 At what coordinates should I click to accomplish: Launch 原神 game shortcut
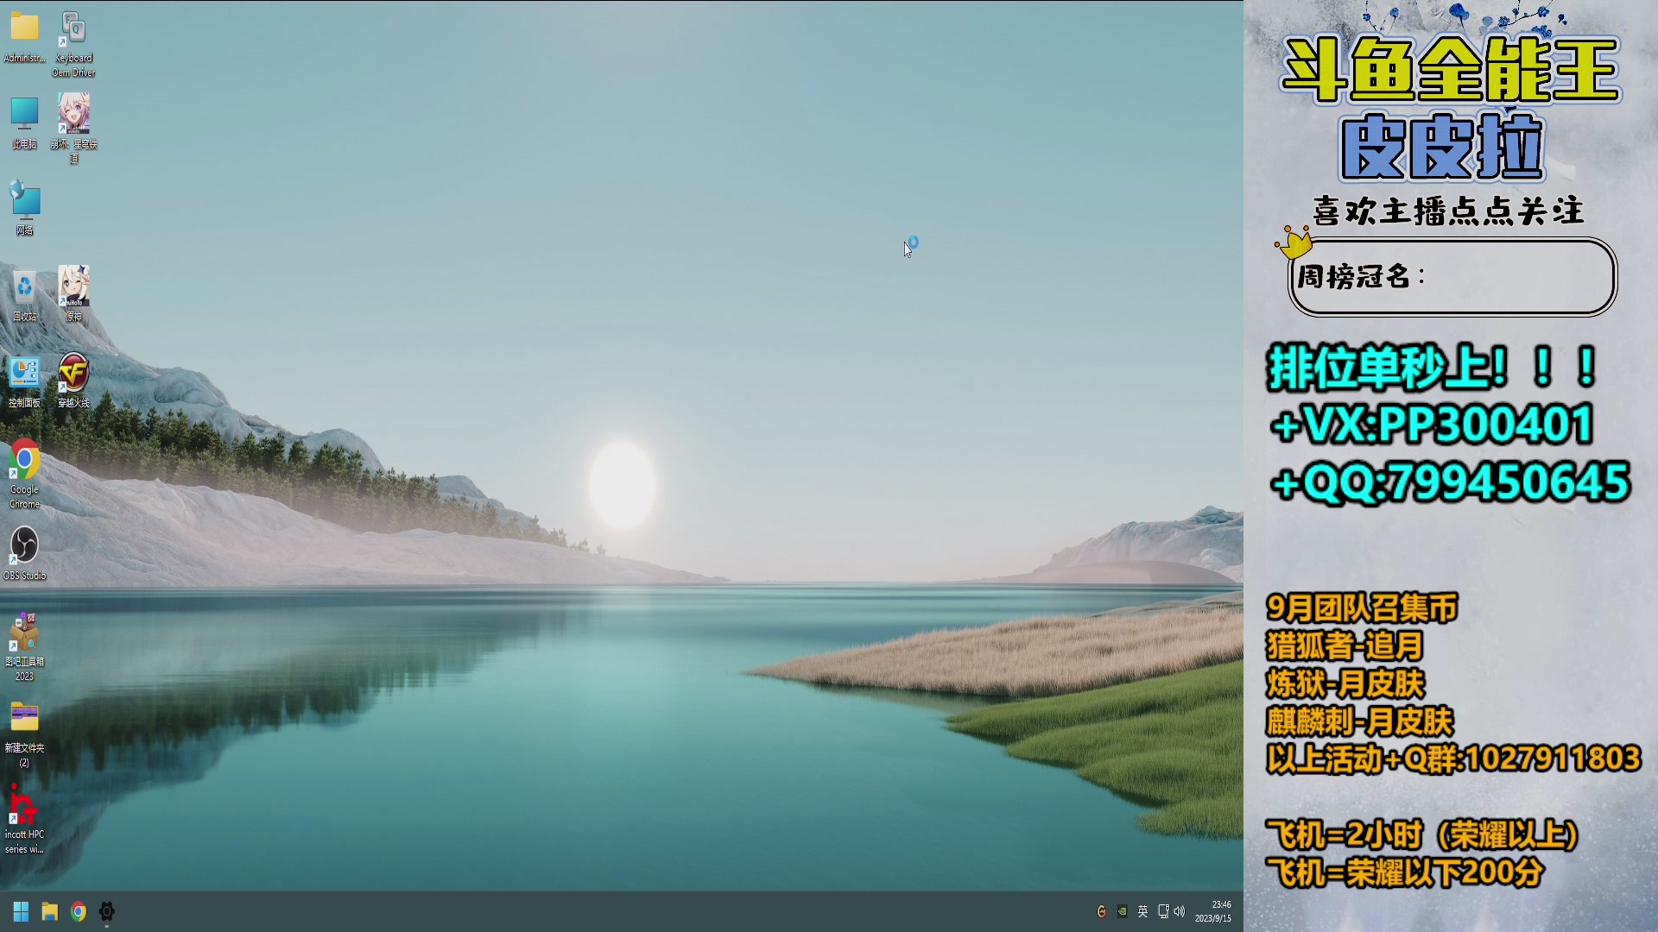click(x=73, y=286)
